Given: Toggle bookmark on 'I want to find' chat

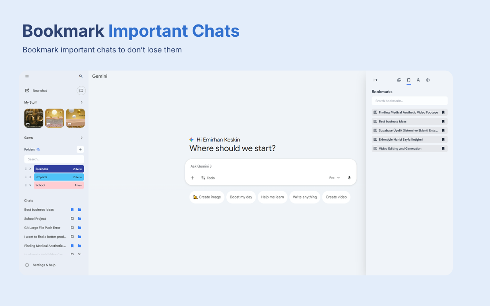Looking at the screenshot, I should [x=72, y=237].
